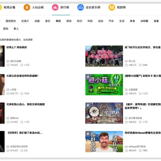Screen dimensions: 161x161
Task: Select the 知识 category
Action: coord(79,21)
